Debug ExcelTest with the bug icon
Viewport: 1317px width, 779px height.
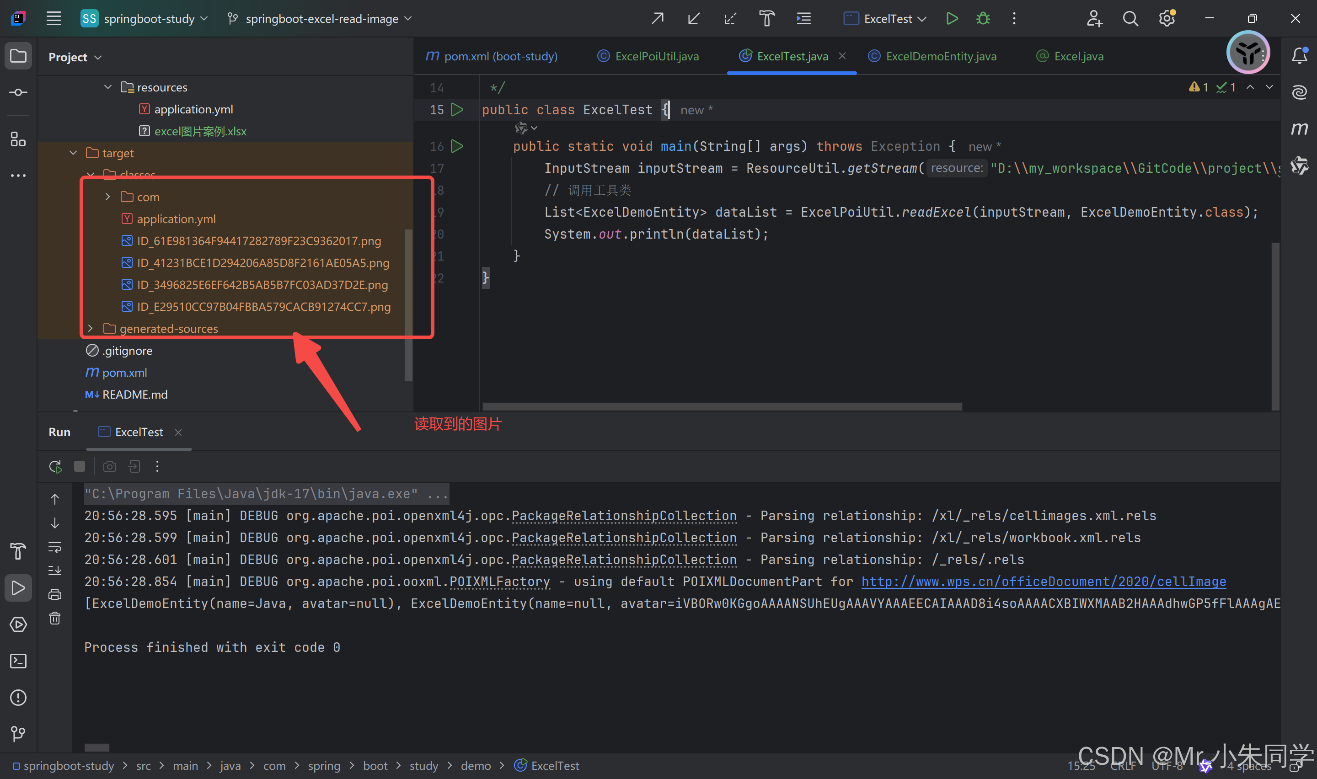pyautogui.click(x=983, y=19)
